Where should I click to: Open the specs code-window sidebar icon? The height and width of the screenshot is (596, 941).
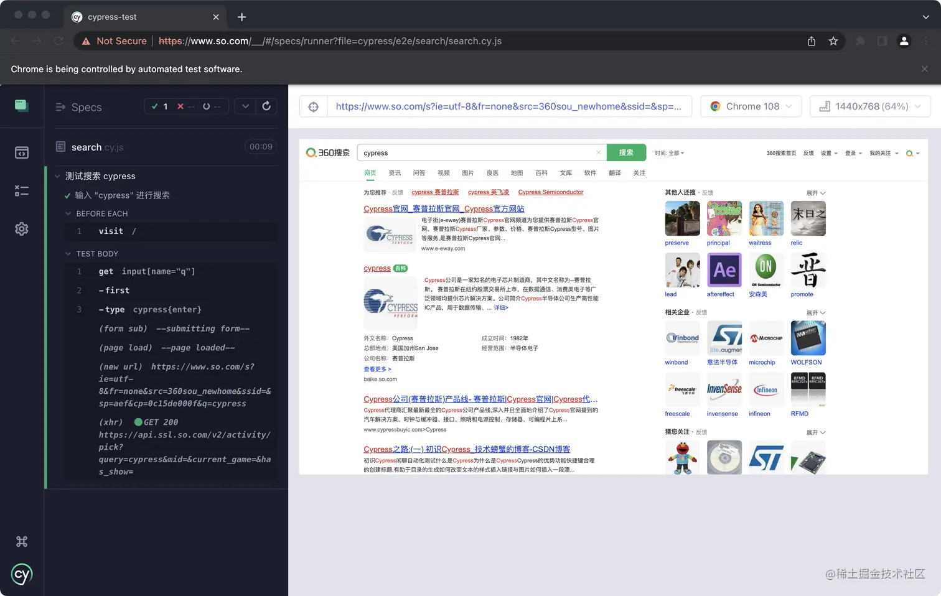tap(22, 152)
